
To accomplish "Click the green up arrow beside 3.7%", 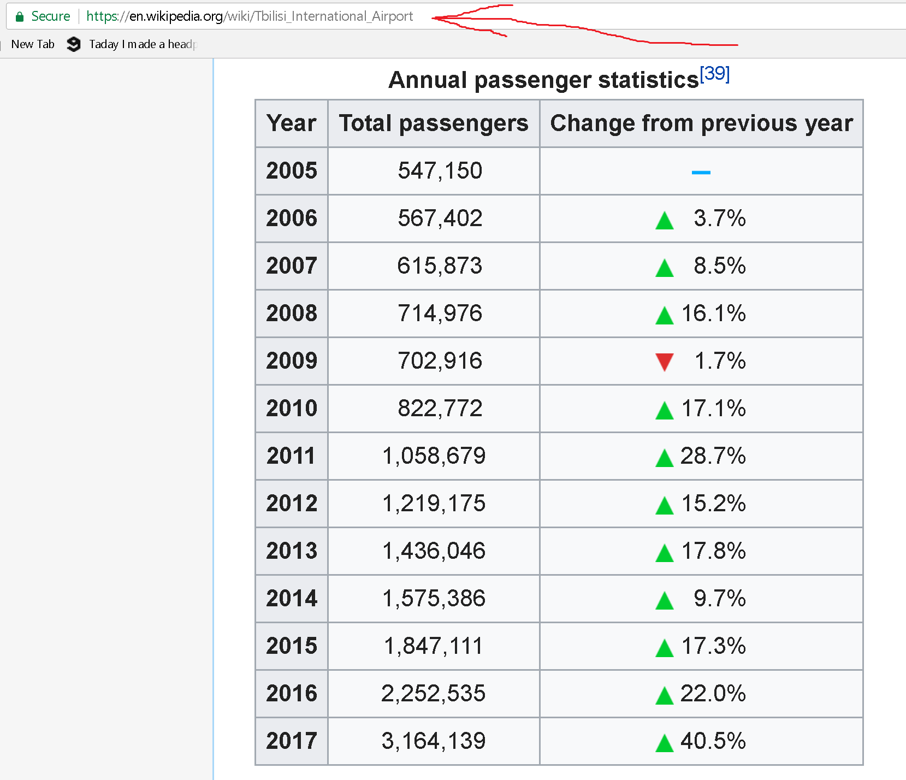I will coord(664,221).
